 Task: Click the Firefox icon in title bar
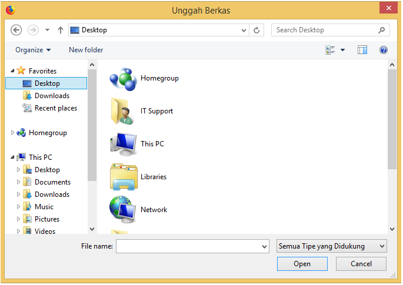pyautogui.click(x=10, y=10)
